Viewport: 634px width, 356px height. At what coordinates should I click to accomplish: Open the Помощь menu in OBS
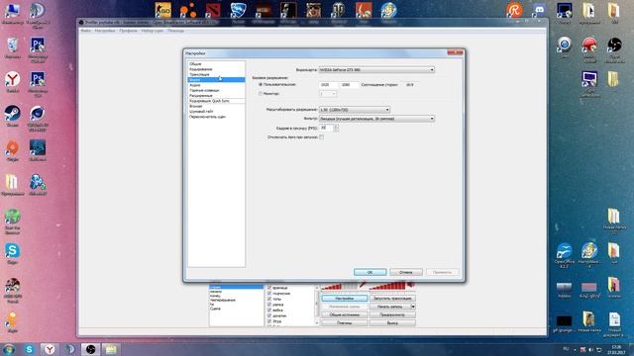coord(175,31)
